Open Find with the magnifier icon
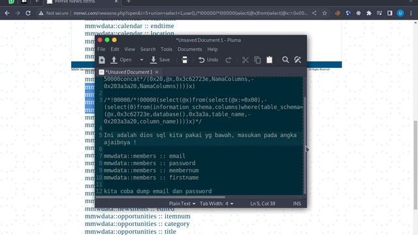418x235 pixels. 285,60
